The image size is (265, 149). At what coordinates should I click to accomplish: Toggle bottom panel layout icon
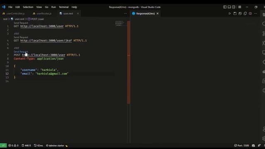click(x=229, y=7)
